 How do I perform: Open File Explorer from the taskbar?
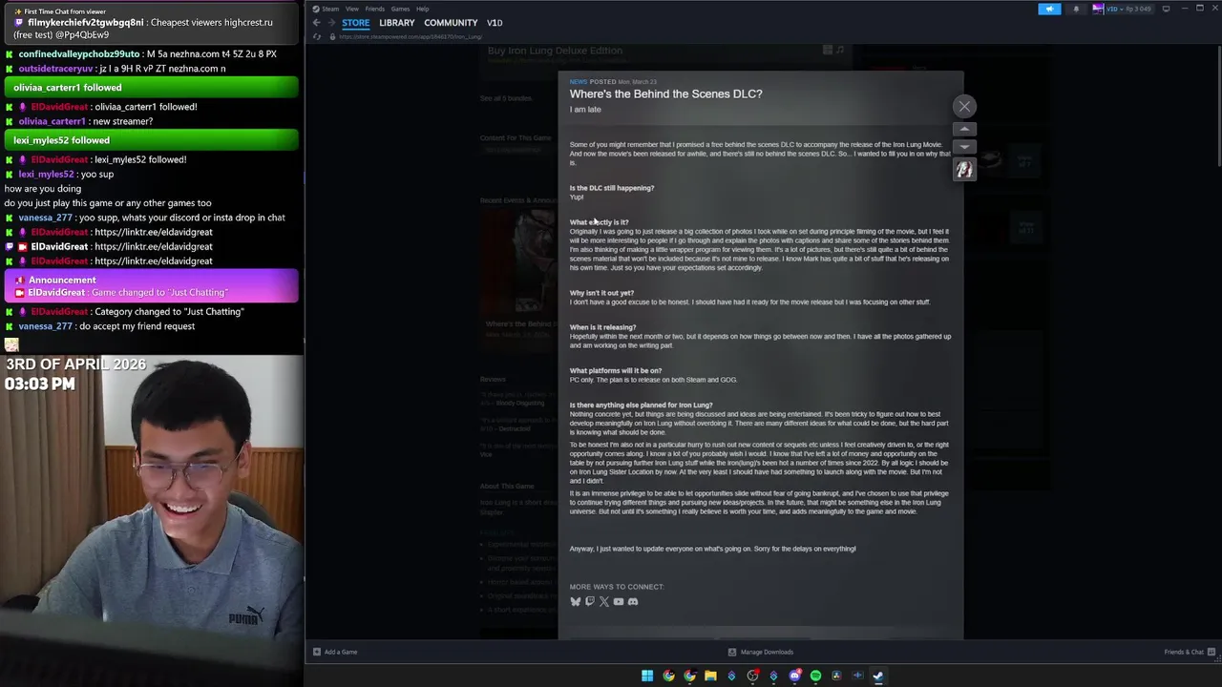(x=710, y=677)
